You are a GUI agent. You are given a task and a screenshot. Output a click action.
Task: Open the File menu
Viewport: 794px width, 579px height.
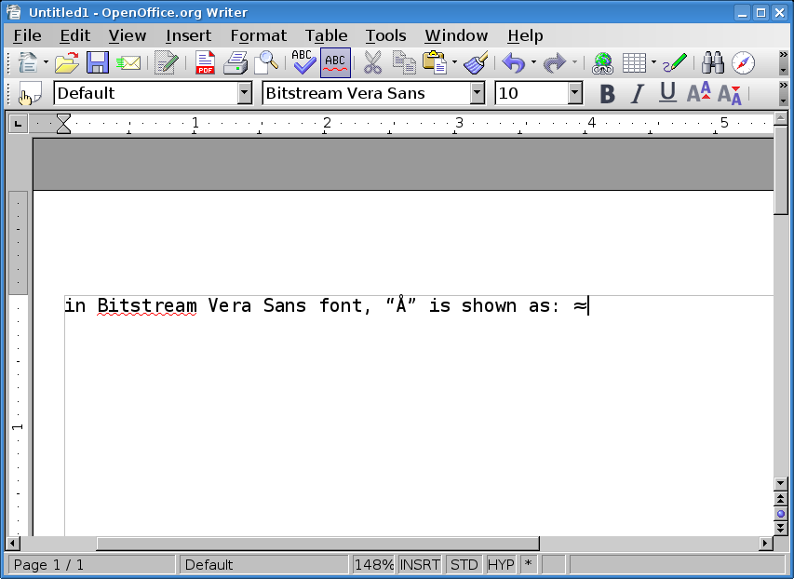click(27, 35)
